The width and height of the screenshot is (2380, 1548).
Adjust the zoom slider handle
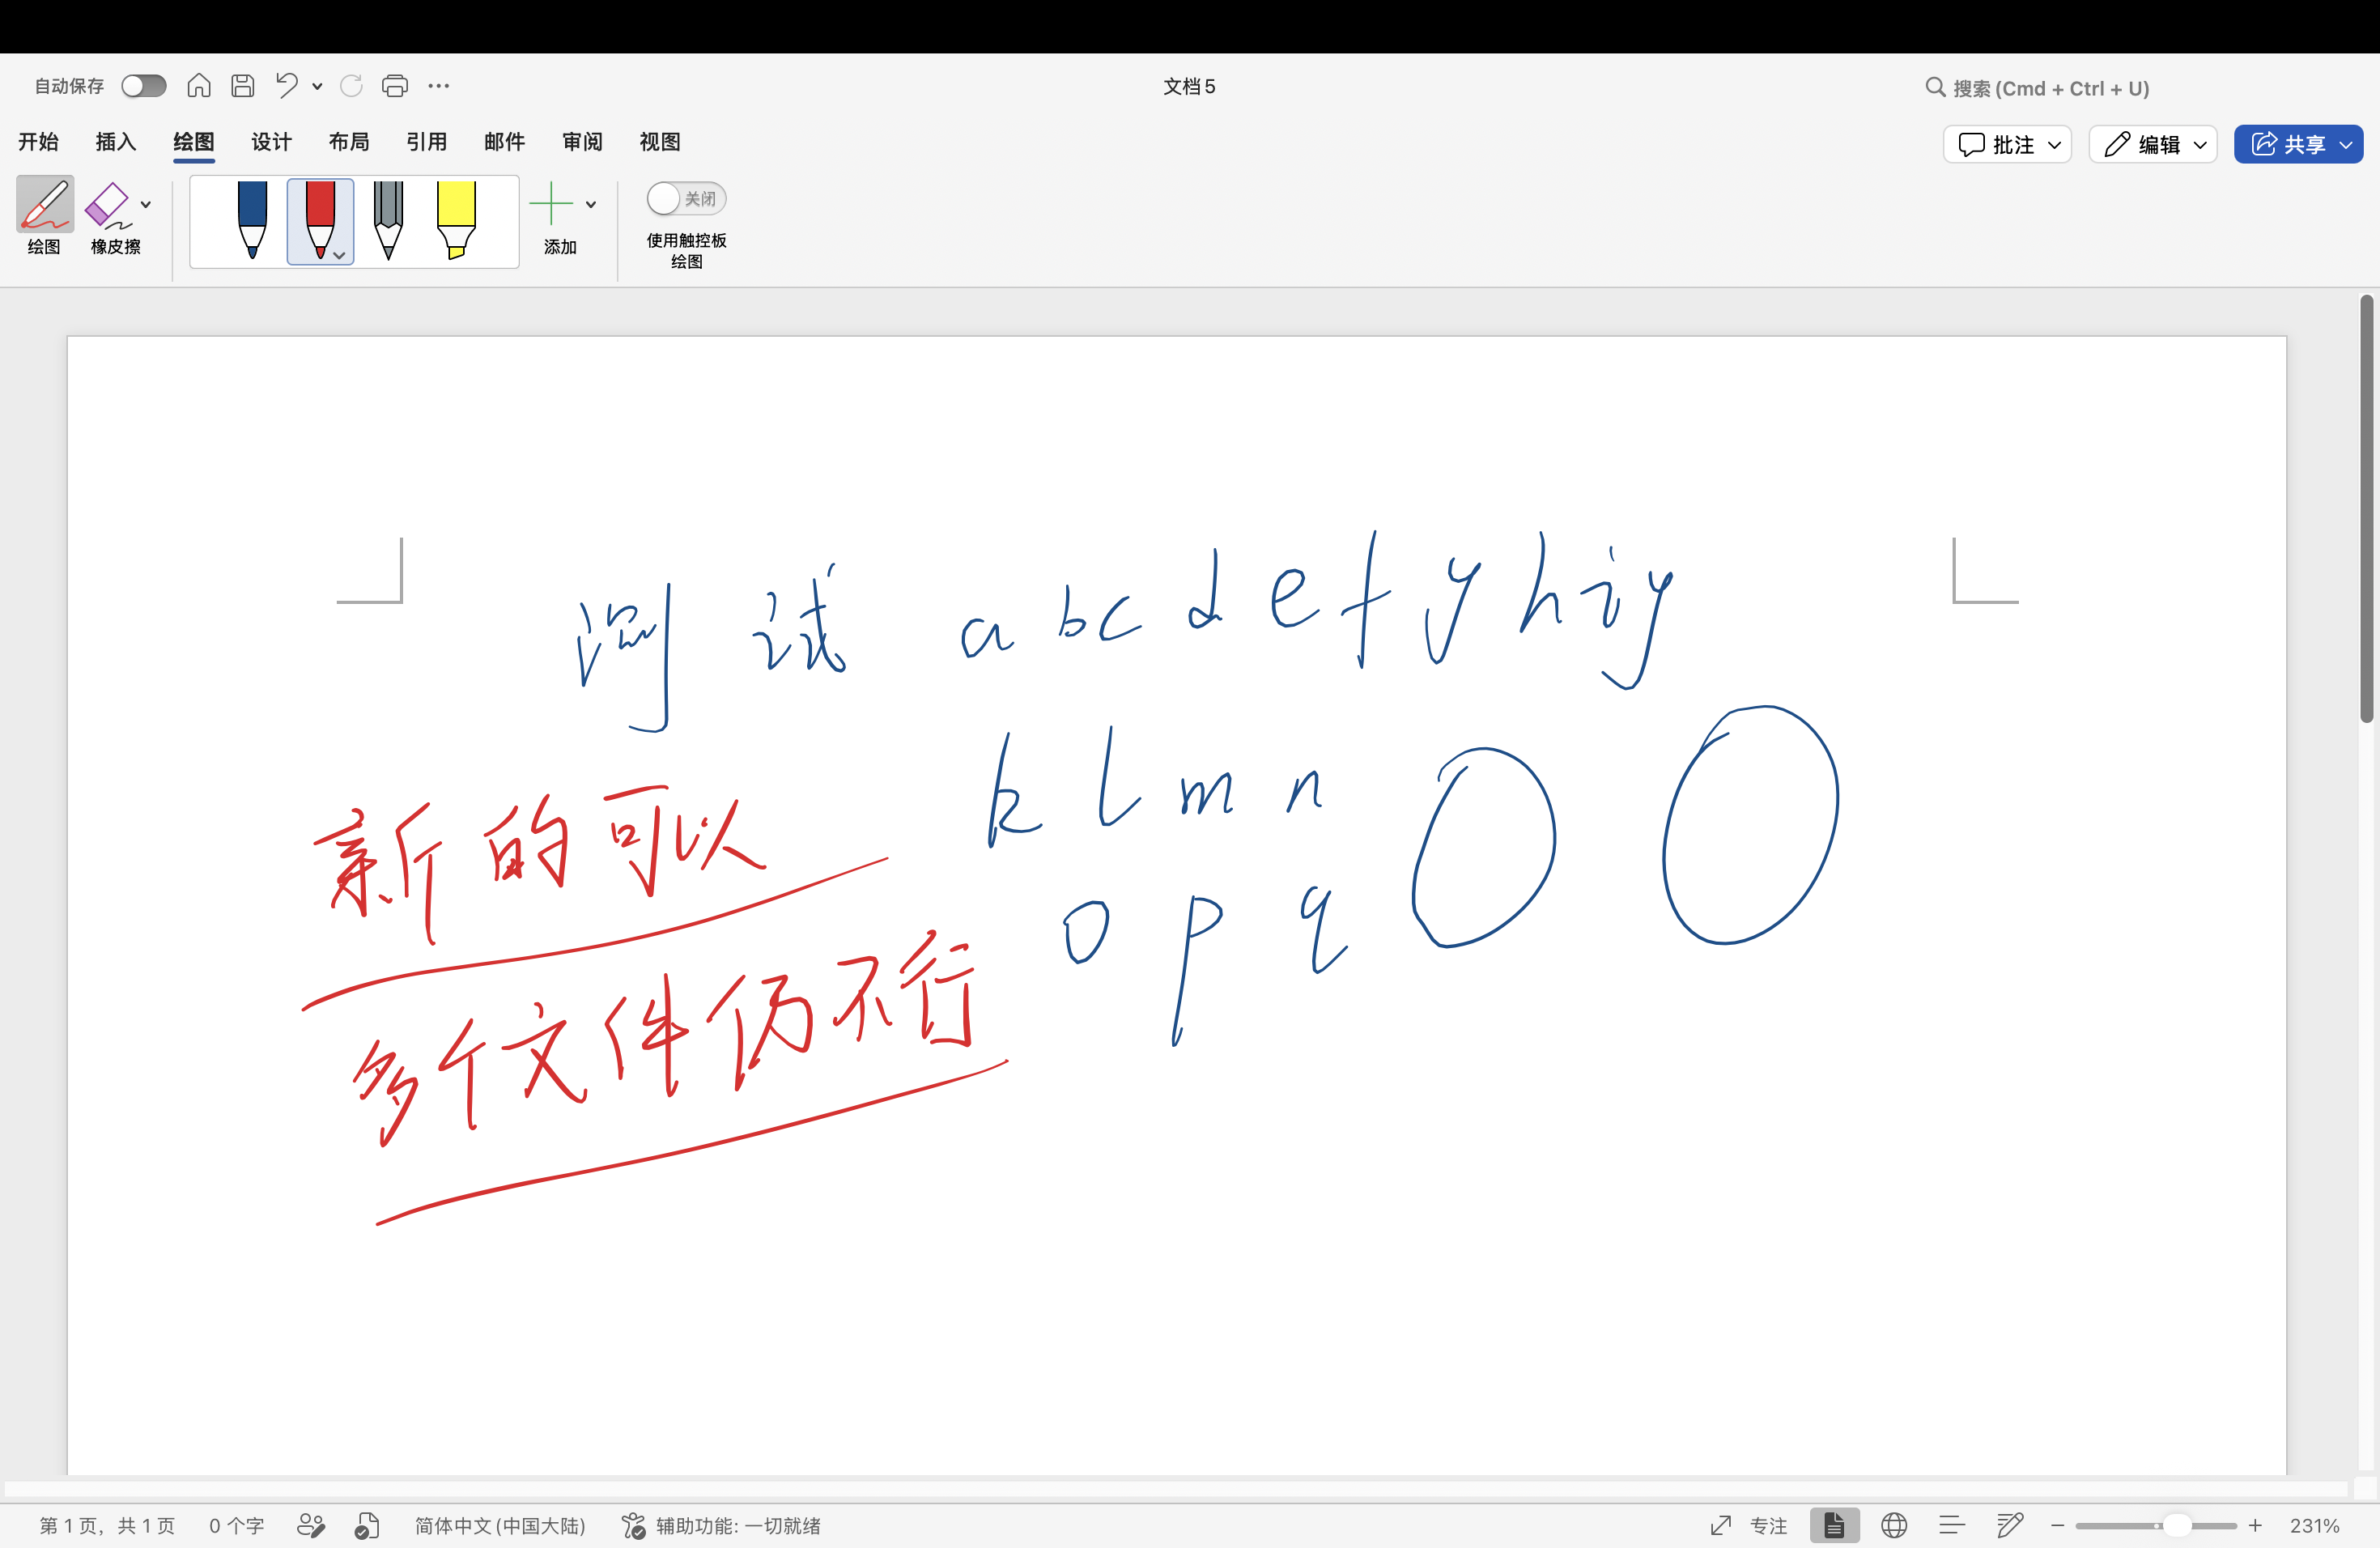(2176, 1525)
